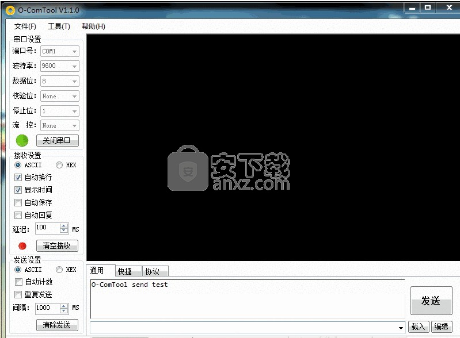Open the 帮助(H) menu
Screen dimensions: 460x338
pos(93,26)
